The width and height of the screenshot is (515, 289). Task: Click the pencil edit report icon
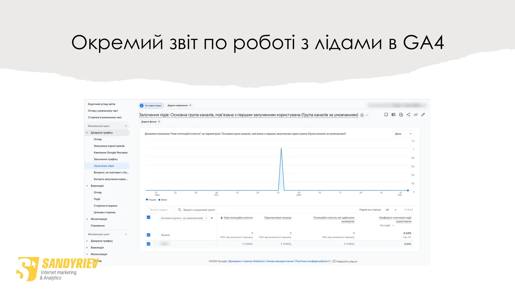point(423,115)
